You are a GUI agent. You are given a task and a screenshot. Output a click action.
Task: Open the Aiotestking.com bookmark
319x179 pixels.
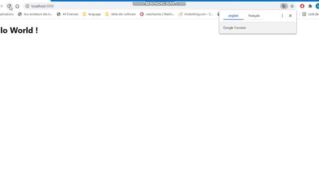coord(196,14)
